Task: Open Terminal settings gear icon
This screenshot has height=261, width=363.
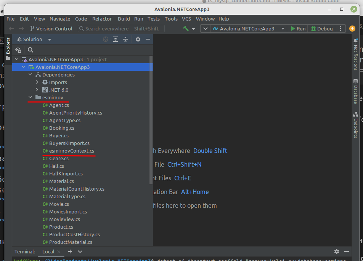Action: click(336, 251)
